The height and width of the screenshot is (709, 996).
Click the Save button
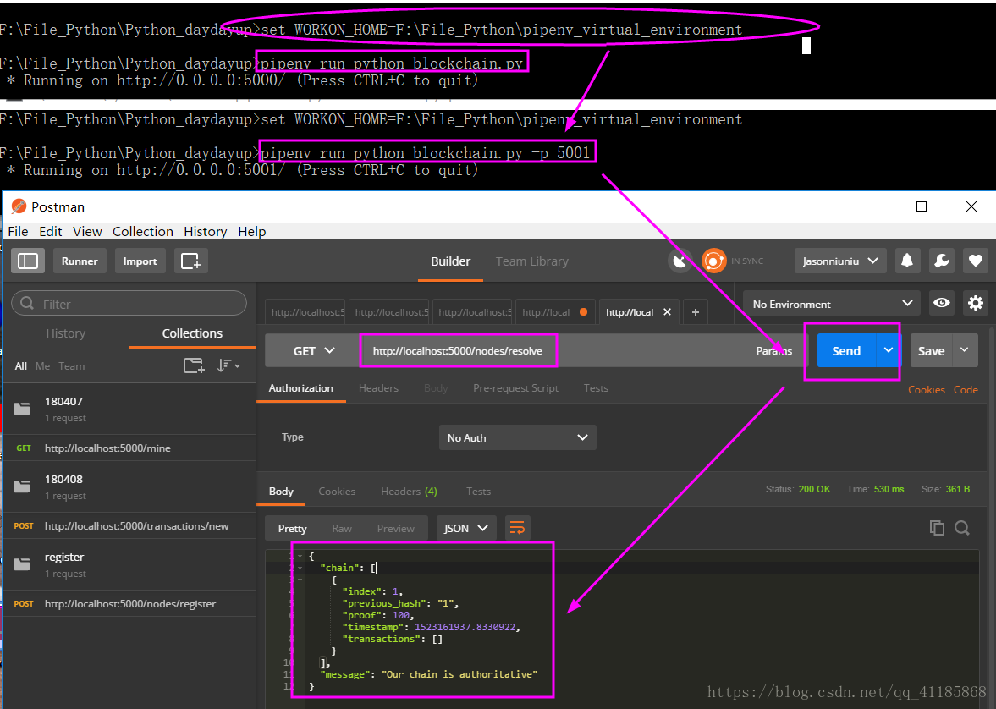[x=931, y=350]
